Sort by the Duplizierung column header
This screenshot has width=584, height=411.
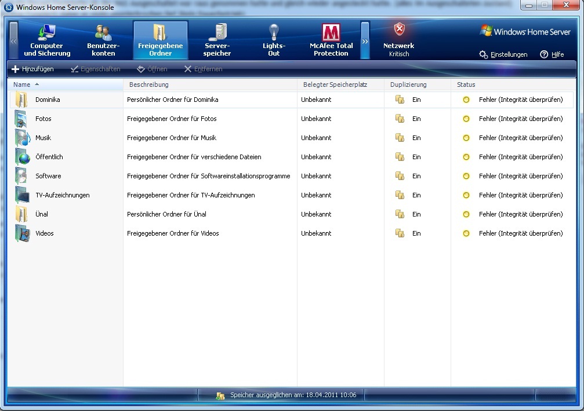click(x=418, y=85)
